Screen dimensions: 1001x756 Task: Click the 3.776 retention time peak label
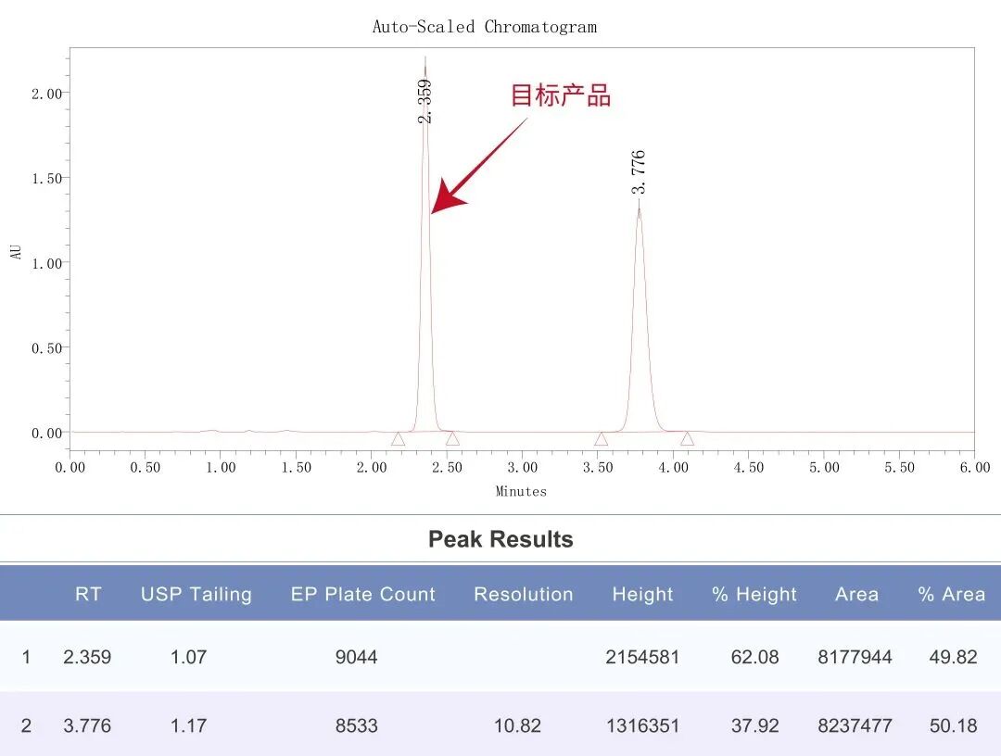(638, 171)
